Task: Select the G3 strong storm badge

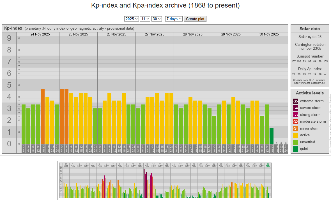Action: coord(295,115)
